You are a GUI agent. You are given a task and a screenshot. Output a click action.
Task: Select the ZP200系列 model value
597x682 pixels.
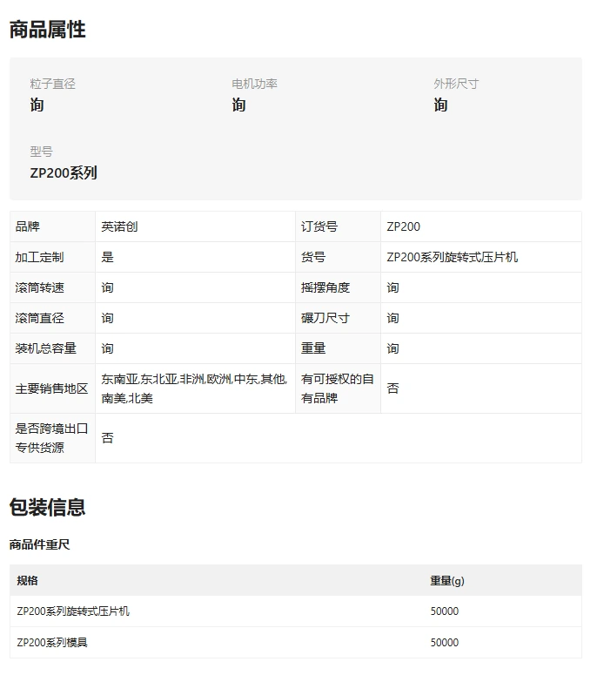[x=64, y=173]
